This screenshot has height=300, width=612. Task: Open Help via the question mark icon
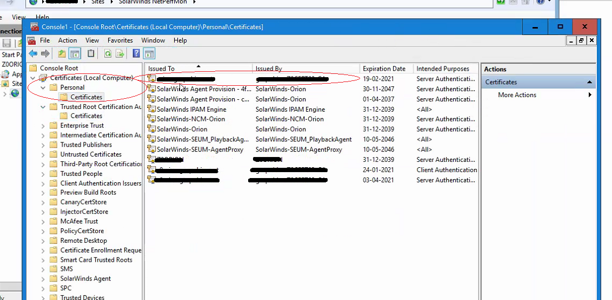(136, 53)
